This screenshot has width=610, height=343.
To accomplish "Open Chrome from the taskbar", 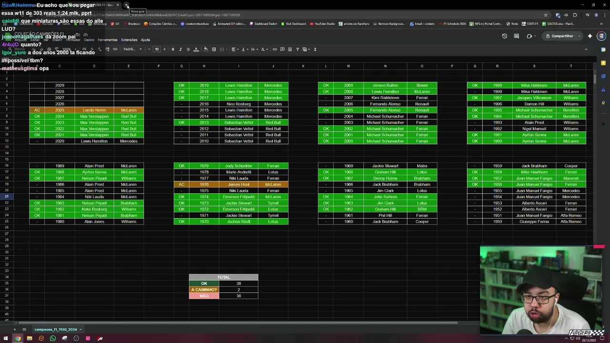I will click(x=18, y=338).
